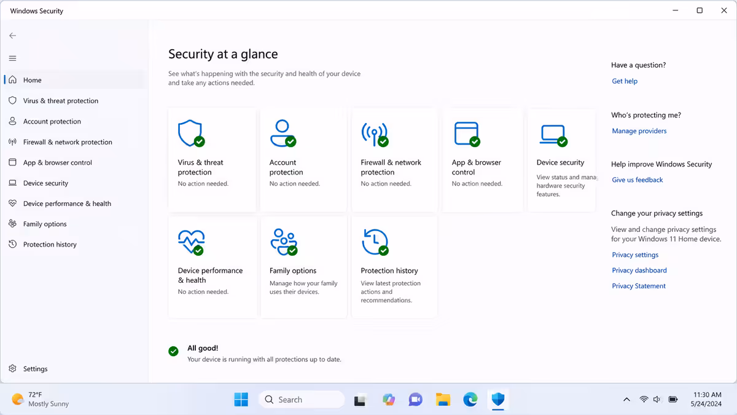The image size is (737, 415).
Task: Click the large shield icon on Virus & threat protection card
Action: (x=190, y=133)
